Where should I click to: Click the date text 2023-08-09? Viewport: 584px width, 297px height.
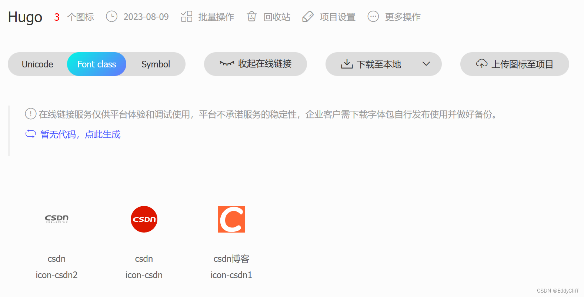(x=146, y=17)
